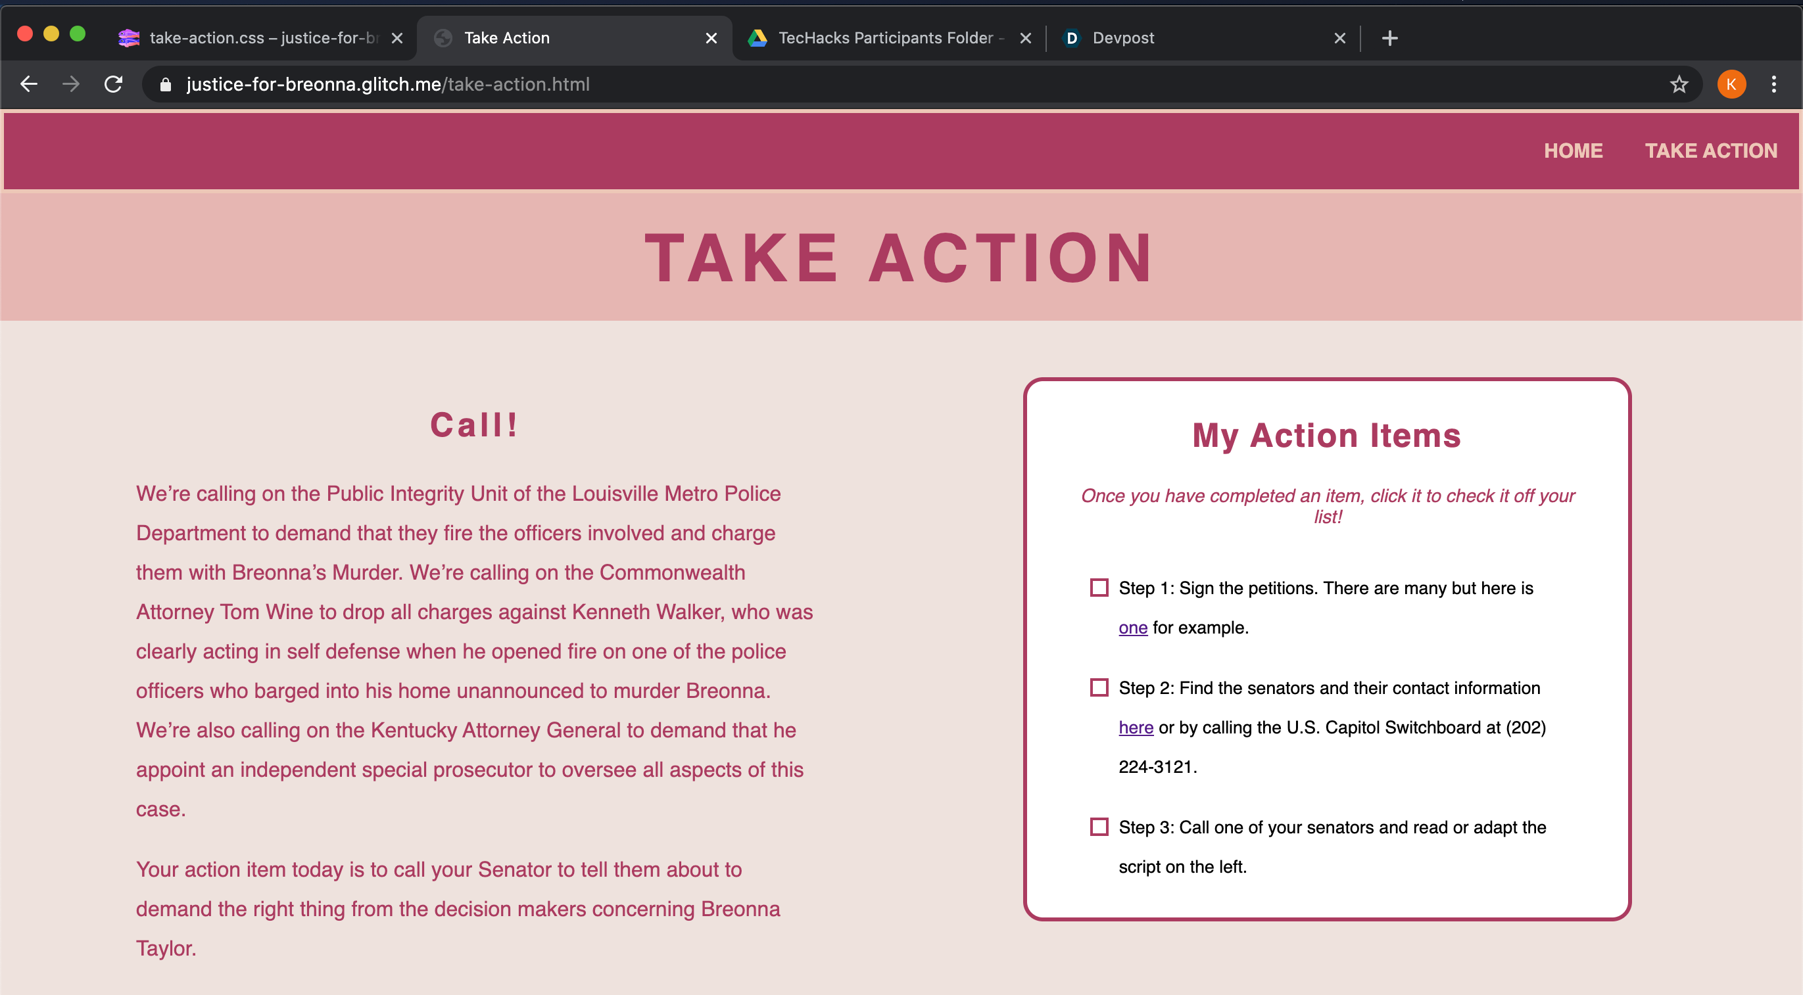Bookmark this page with star icon
This screenshot has height=995, width=1803.
[x=1679, y=85]
